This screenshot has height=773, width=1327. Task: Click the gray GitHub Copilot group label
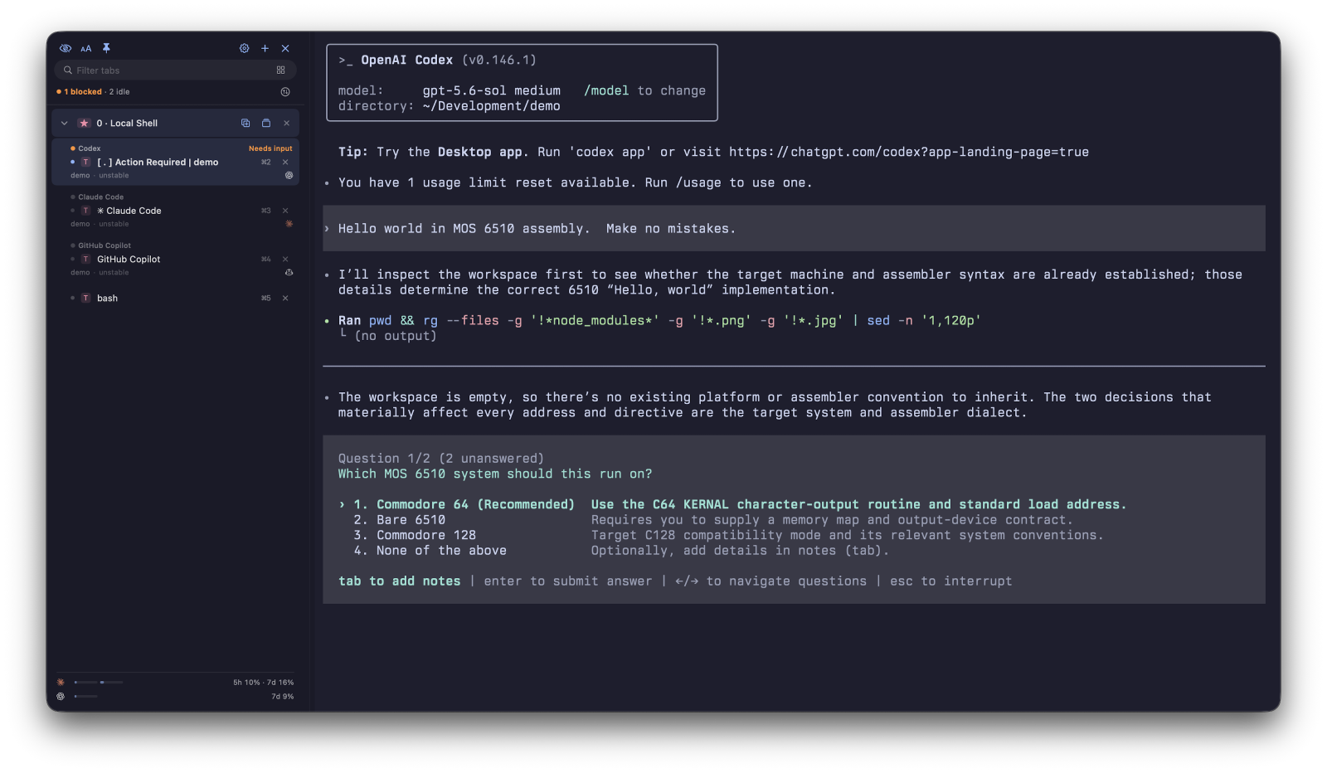pos(105,246)
